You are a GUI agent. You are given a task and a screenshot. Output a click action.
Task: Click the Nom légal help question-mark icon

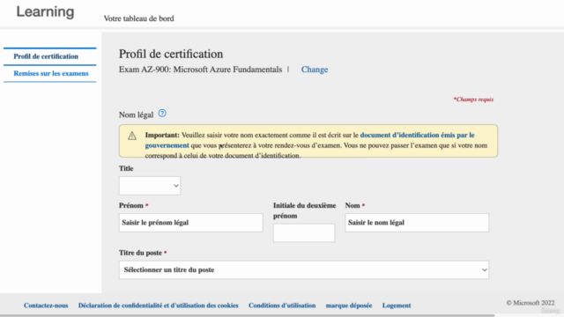(x=162, y=114)
